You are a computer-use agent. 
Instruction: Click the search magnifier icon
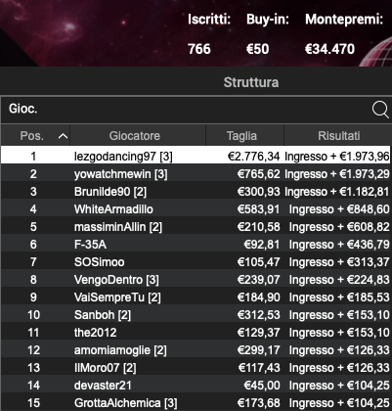click(380, 109)
